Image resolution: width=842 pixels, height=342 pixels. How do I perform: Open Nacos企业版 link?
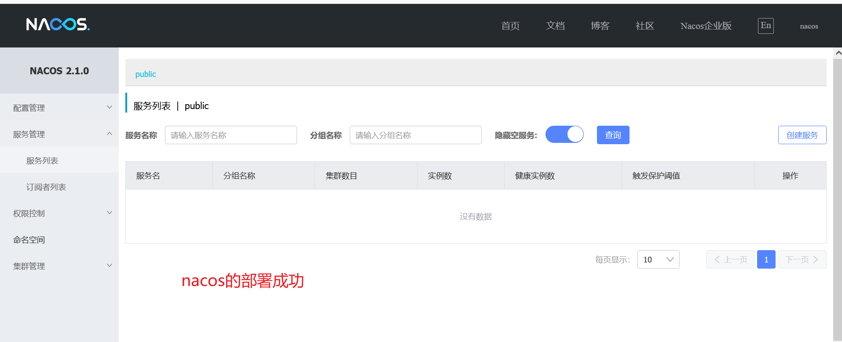tap(706, 26)
